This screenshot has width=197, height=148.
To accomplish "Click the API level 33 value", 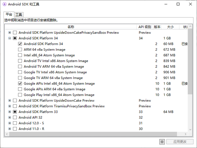I will pyautogui.click(x=141, y=112).
